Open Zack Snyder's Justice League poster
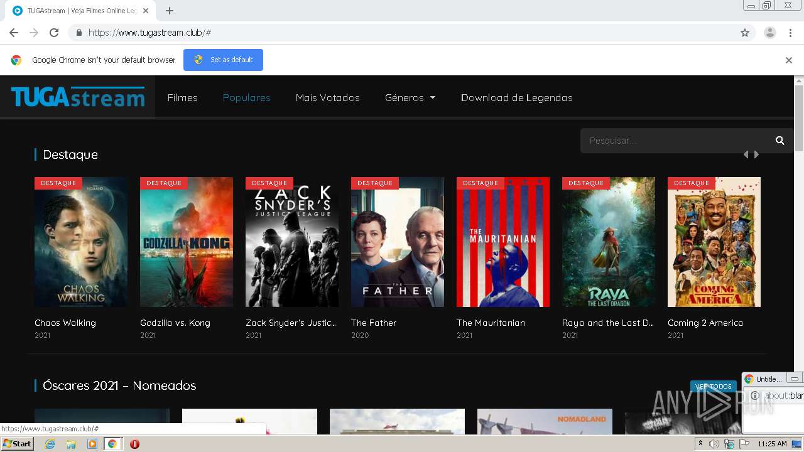 [292, 242]
